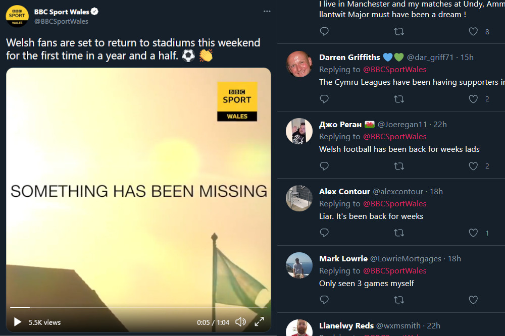Reply to Darren Griffiths' comment

coord(325,99)
